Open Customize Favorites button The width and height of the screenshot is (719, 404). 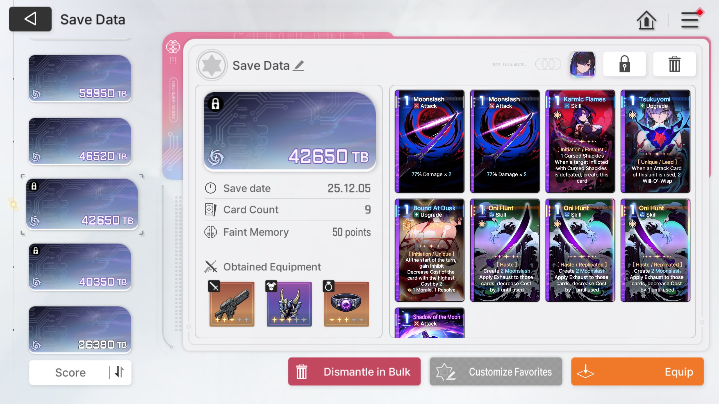click(x=496, y=371)
